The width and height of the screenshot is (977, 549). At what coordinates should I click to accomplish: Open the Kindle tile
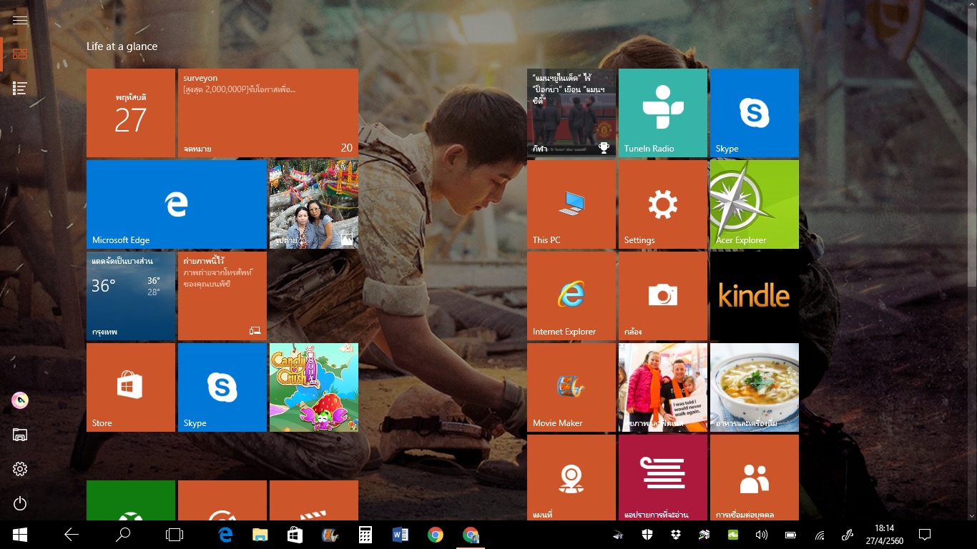(x=755, y=296)
